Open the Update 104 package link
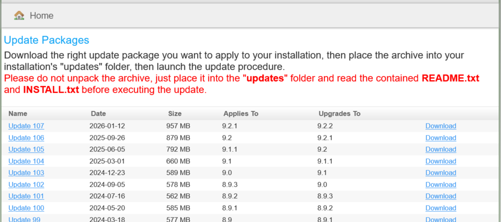This screenshot has height=222, width=501. [x=26, y=161]
